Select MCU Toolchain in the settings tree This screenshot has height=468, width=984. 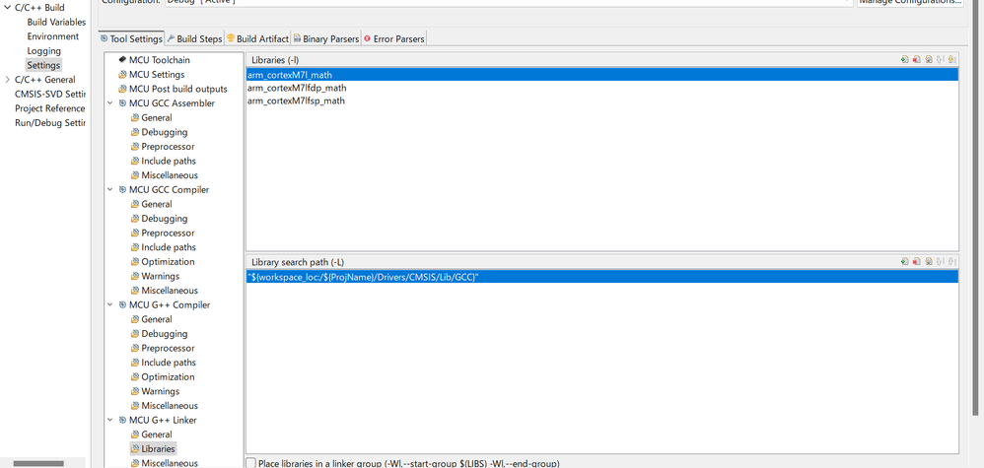pos(154,60)
